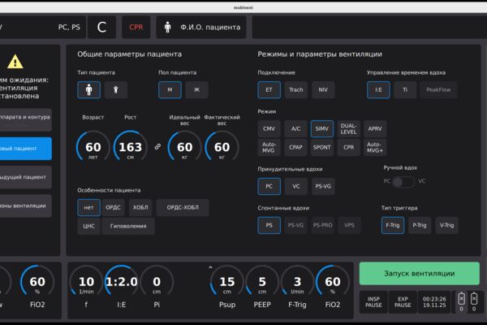
Task: Open Ф.И.О. пациента name field
Action: point(201,28)
